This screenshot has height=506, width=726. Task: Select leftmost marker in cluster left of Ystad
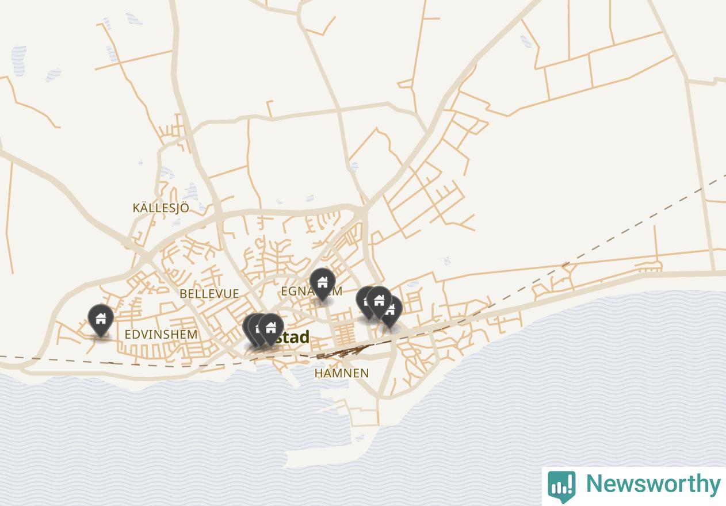[248, 329]
